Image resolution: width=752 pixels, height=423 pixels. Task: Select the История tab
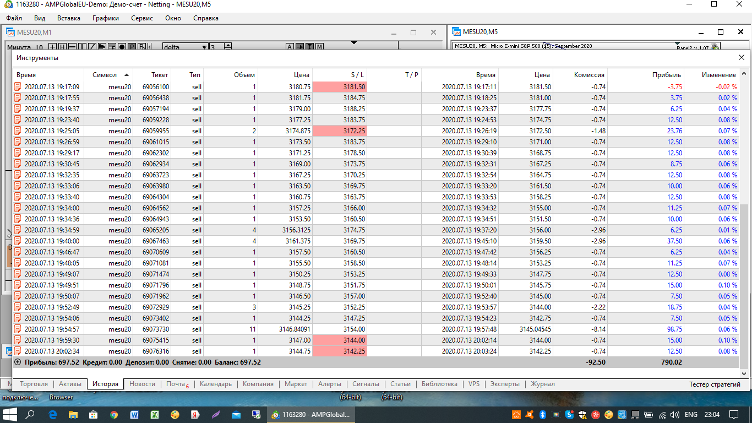(x=105, y=384)
